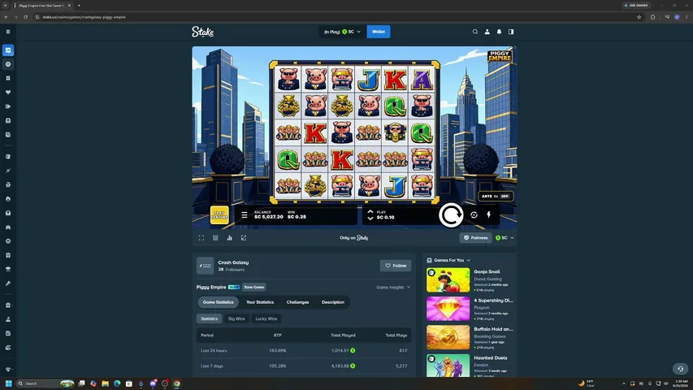The height and width of the screenshot is (390, 693).
Task: Open the Ganja Snail game thumbnail
Action: pyautogui.click(x=448, y=279)
